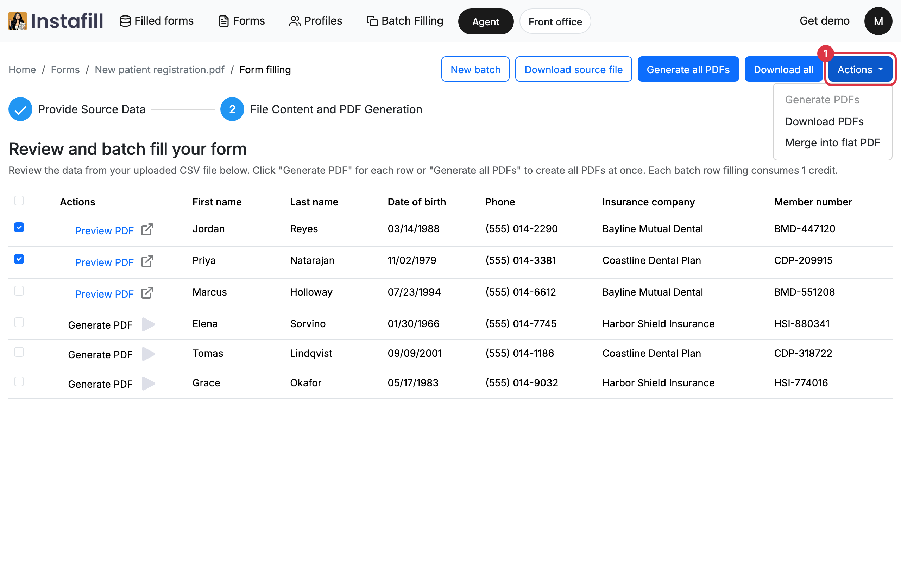Choose Generate PDFs in Actions menu
Screen dimensions: 901x563
point(822,100)
